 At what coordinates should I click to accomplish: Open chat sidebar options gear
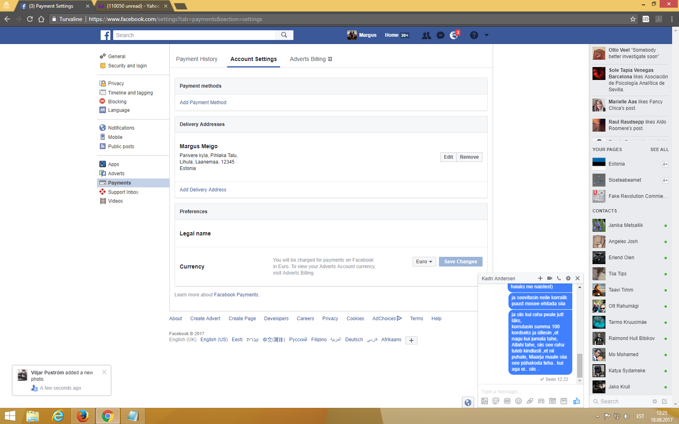[655, 401]
